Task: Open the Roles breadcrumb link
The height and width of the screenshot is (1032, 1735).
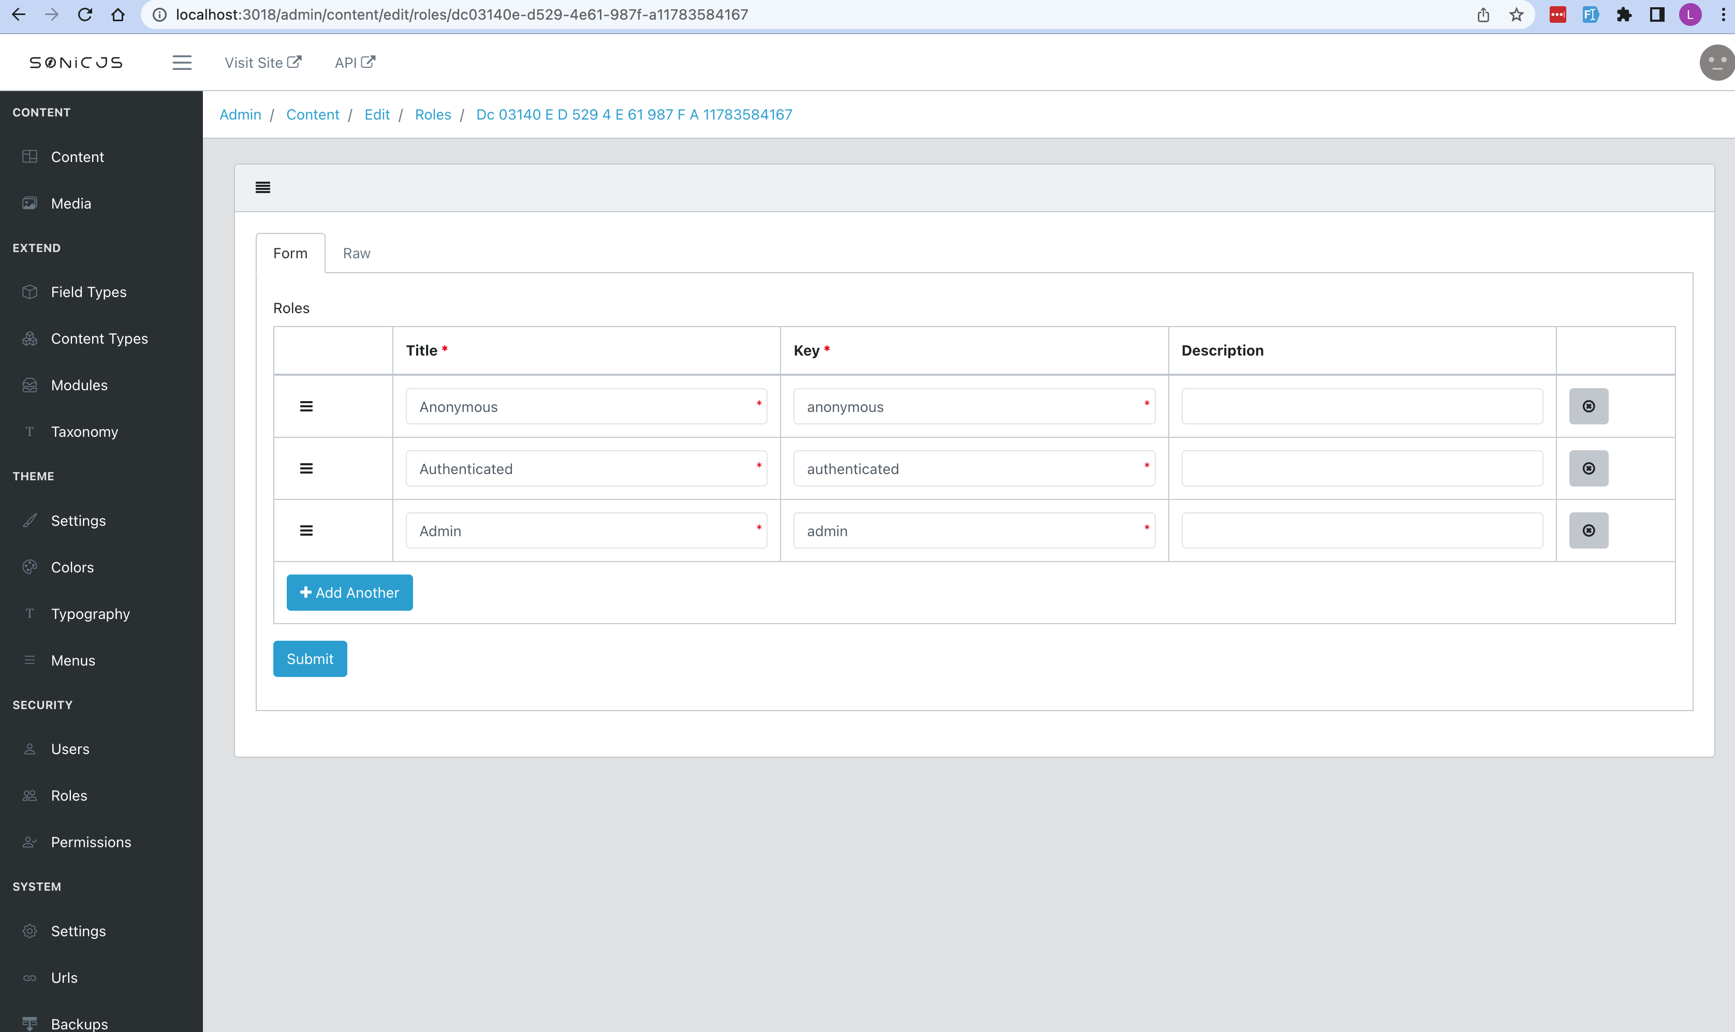Action: [x=433, y=114]
